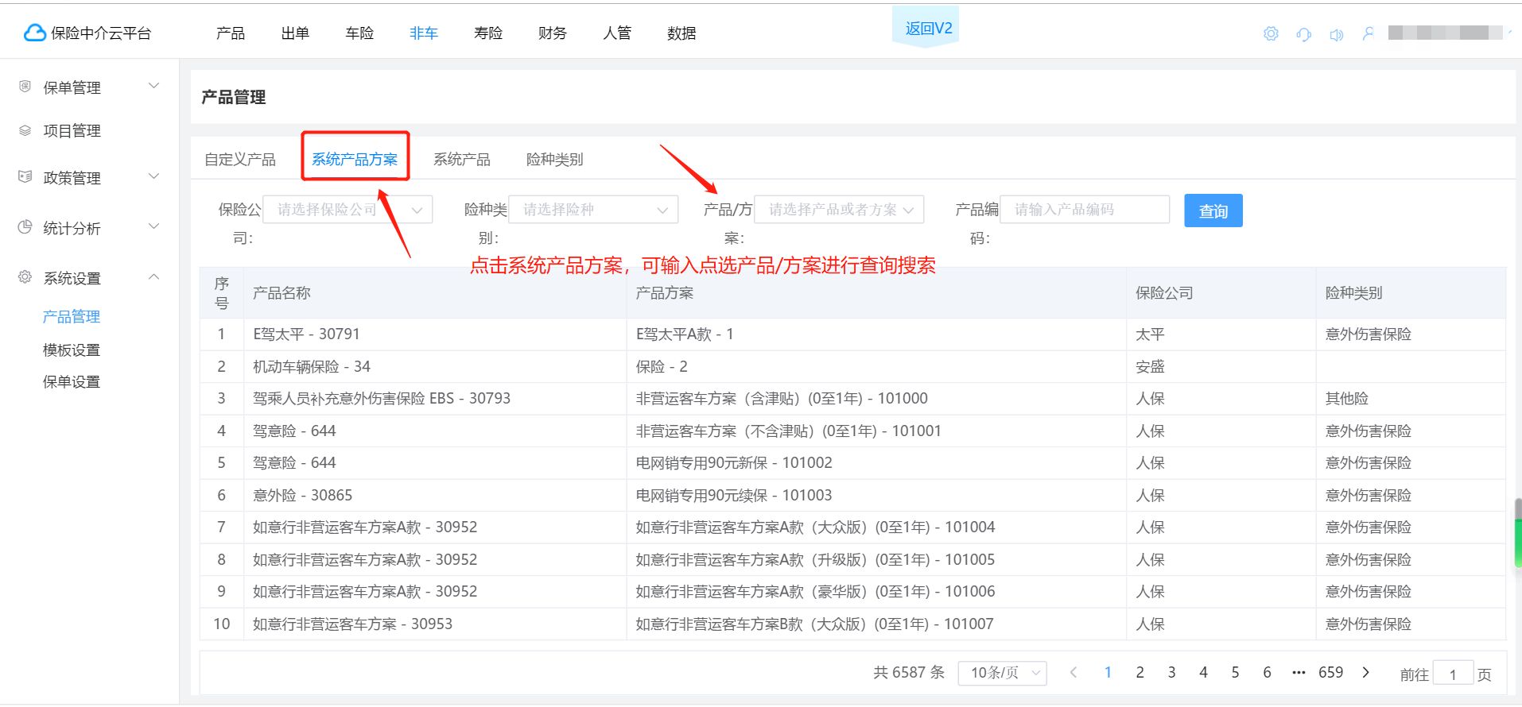The width and height of the screenshot is (1522, 707).
Task: Click the 统计分析 pie chart icon
Action: click(25, 227)
